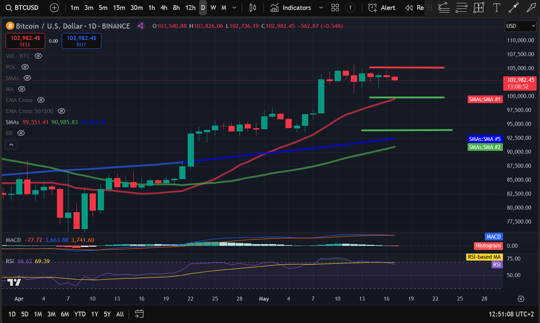Open the indicator templates grid icon
The height and width of the screenshot is (323, 540).
(x=335, y=8)
